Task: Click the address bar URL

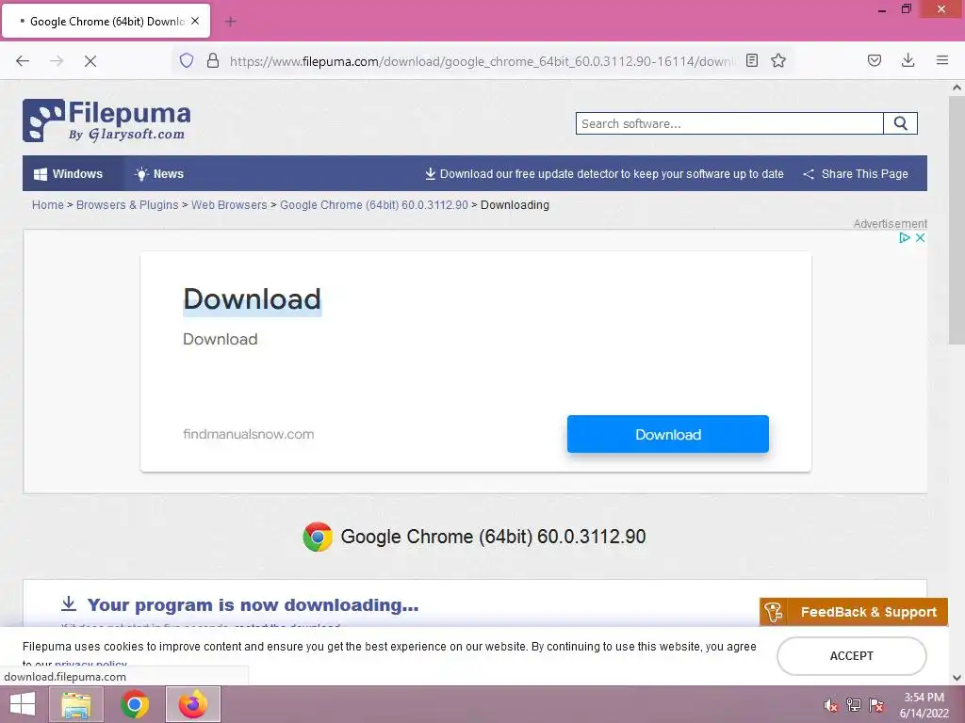Action: point(482,61)
